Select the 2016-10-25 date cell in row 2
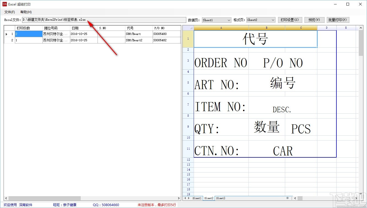Image resolution: width=367 pixels, height=208 pixels. [x=84, y=40]
